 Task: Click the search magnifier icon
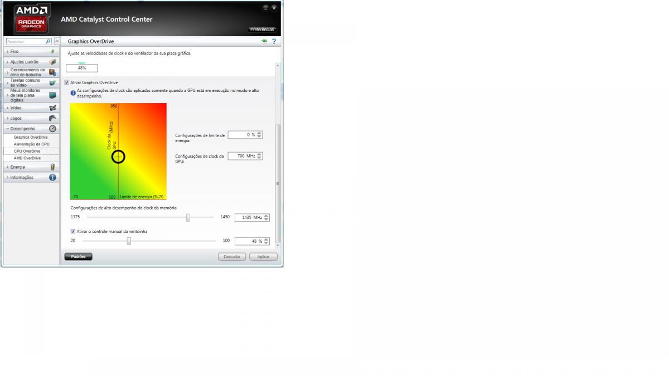(49, 41)
